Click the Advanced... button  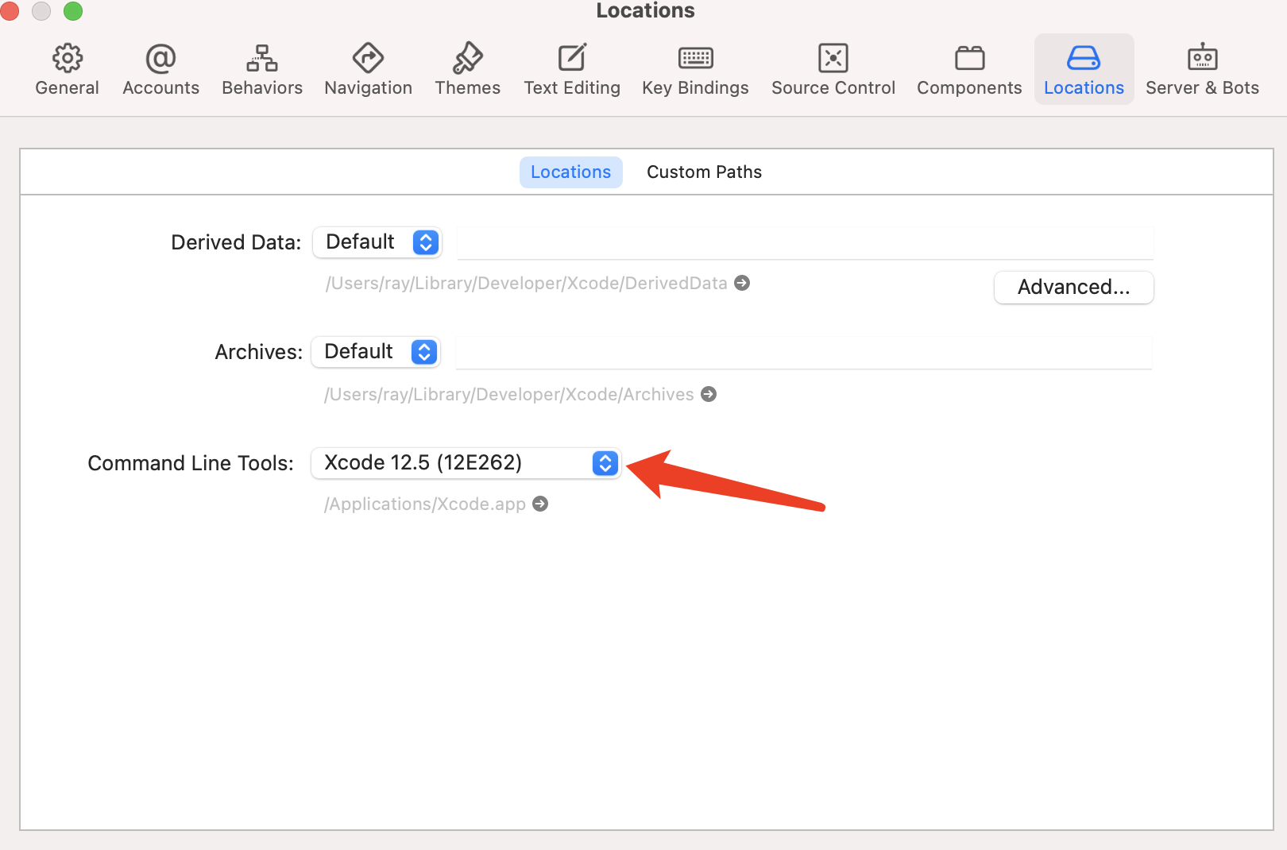pyautogui.click(x=1073, y=288)
